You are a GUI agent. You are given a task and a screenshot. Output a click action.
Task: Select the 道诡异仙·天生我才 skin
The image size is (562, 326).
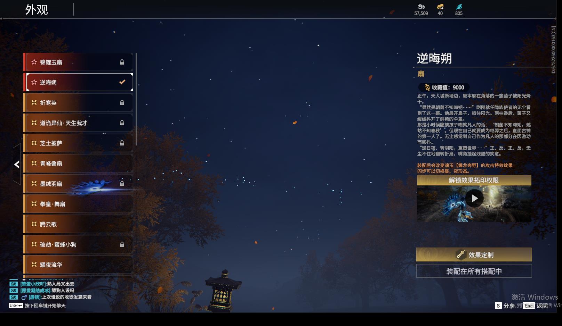click(78, 123)
